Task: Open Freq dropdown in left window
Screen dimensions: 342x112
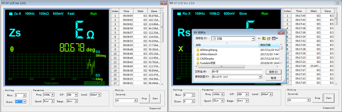Action: click(53, 94)
